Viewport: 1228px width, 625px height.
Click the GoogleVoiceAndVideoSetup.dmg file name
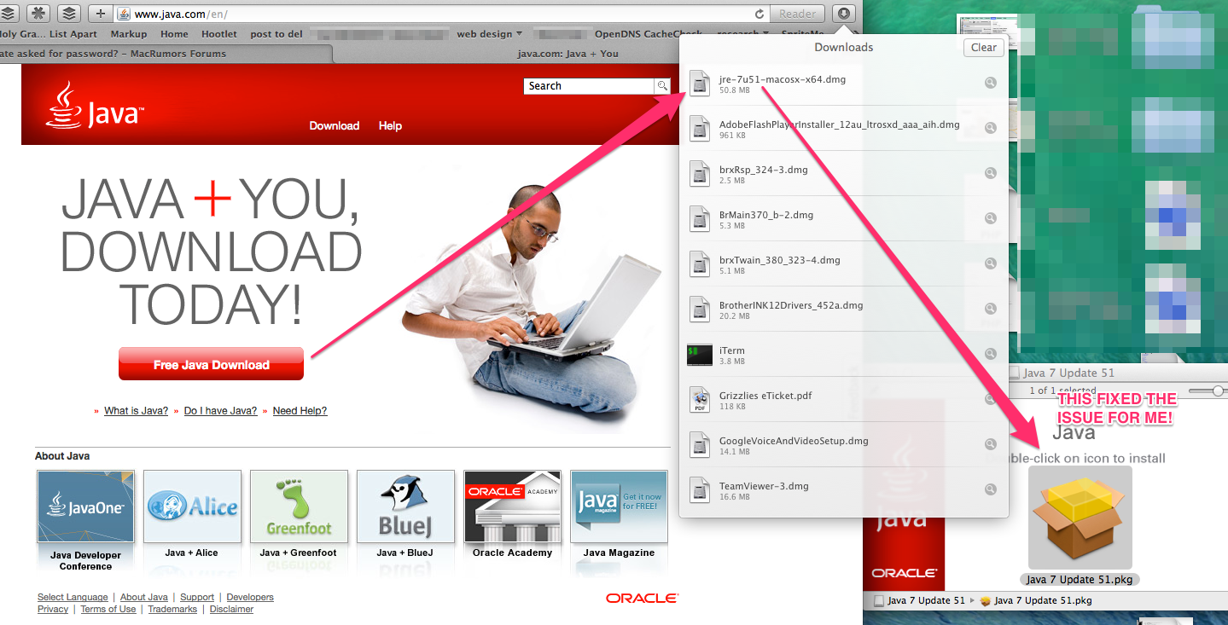(x=794, y=441)
